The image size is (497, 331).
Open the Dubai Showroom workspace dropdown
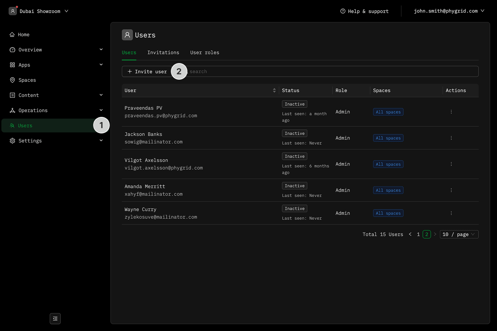pos(39,11)
